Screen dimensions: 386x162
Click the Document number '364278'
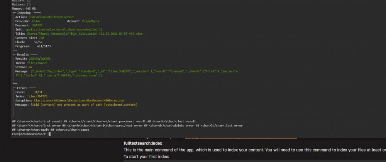click(x=37, y=25)
